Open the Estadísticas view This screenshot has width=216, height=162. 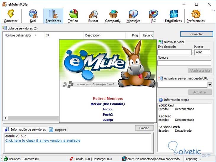pos(173,16)
